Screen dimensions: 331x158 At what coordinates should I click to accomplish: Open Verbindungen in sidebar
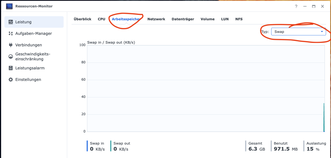click(34, 45)
